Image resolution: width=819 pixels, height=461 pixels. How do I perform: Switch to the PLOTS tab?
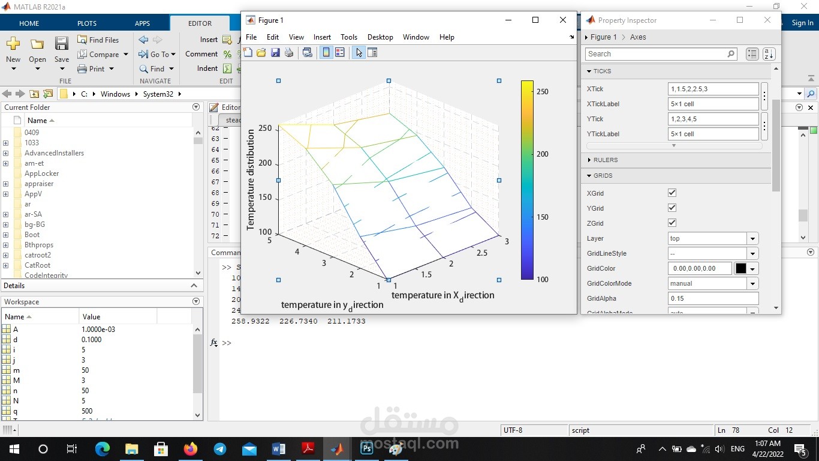[x=86, y=23]
